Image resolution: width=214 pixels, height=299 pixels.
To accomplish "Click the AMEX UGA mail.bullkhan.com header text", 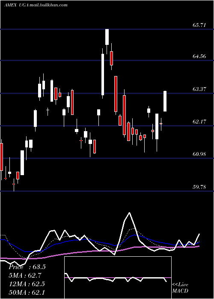I will [36, 5].
